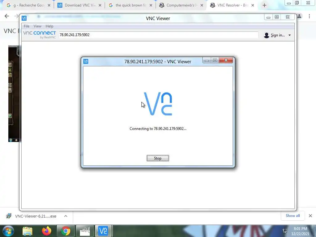Go back in Chrome browser

point(7,16)
